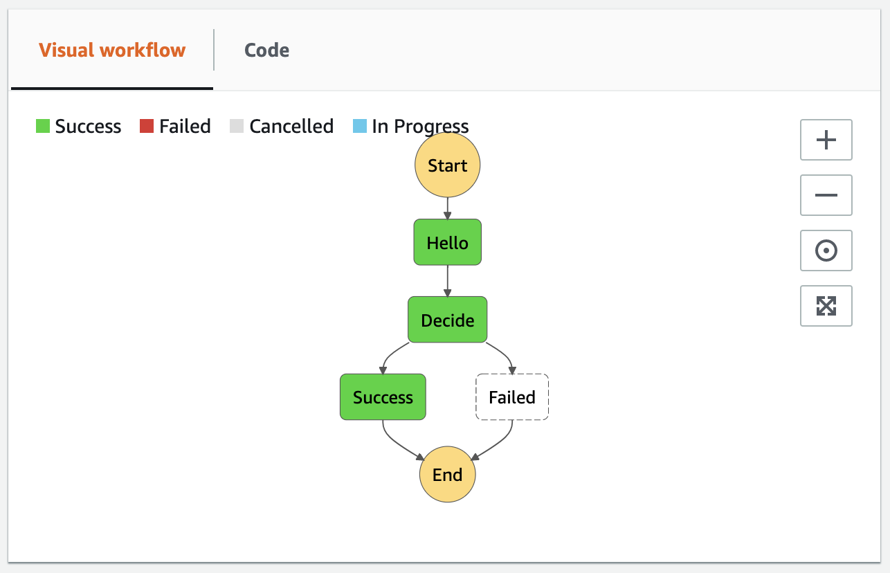Click the Cancelled legend label
The image size is (890, 573).
point(292,126)
